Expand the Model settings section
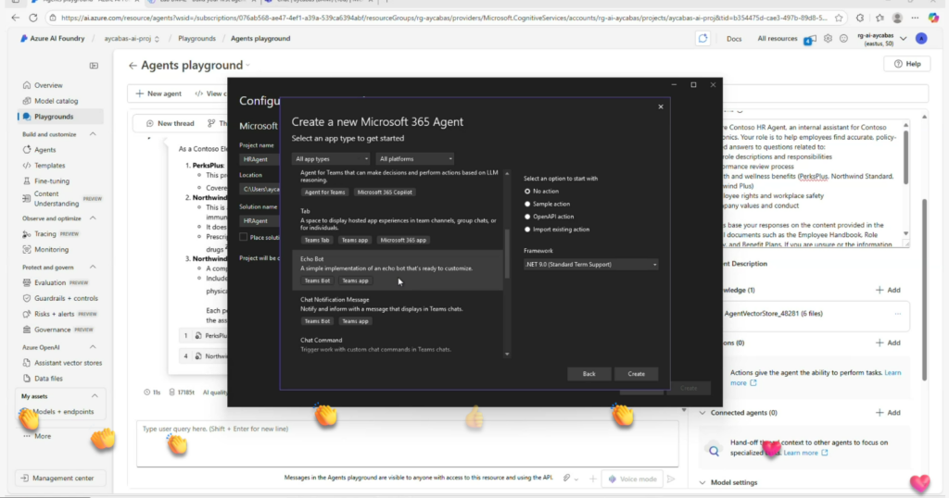This screenshot has width=949, height=498. coord(702,483)
